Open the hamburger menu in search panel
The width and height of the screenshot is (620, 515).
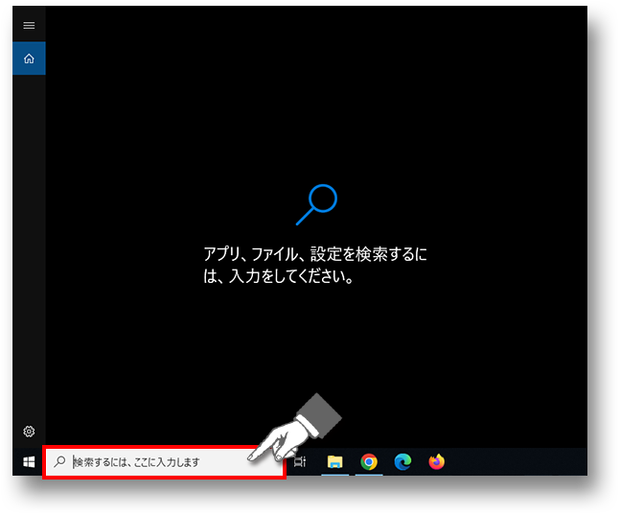29,26
